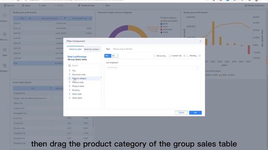The height and width of the screenshot is (150, 268).
Task: Click the text-type icon beside Product code
Action: point(70,82)
